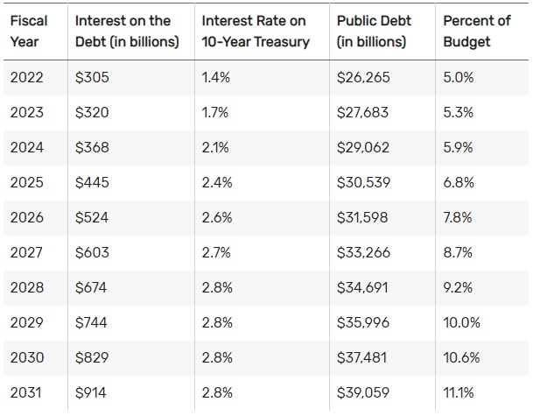Click the 2031 fiscal year cell
The height and width of the screenshot is (416, 533).
pyautogui.click(x=26, y=392)
